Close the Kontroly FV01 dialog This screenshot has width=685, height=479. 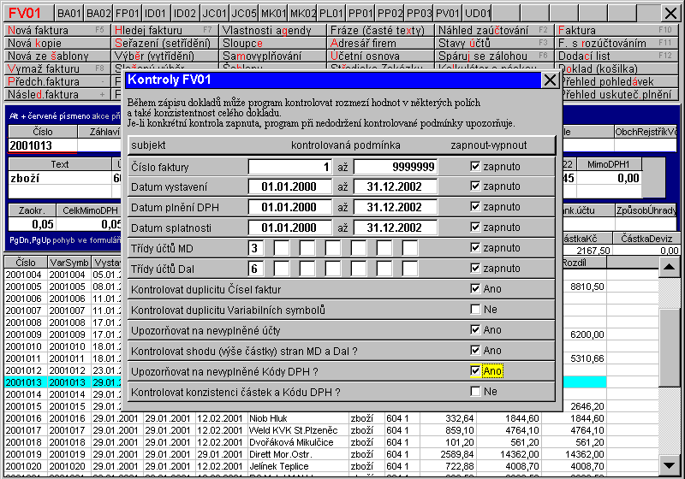(550, 80)
